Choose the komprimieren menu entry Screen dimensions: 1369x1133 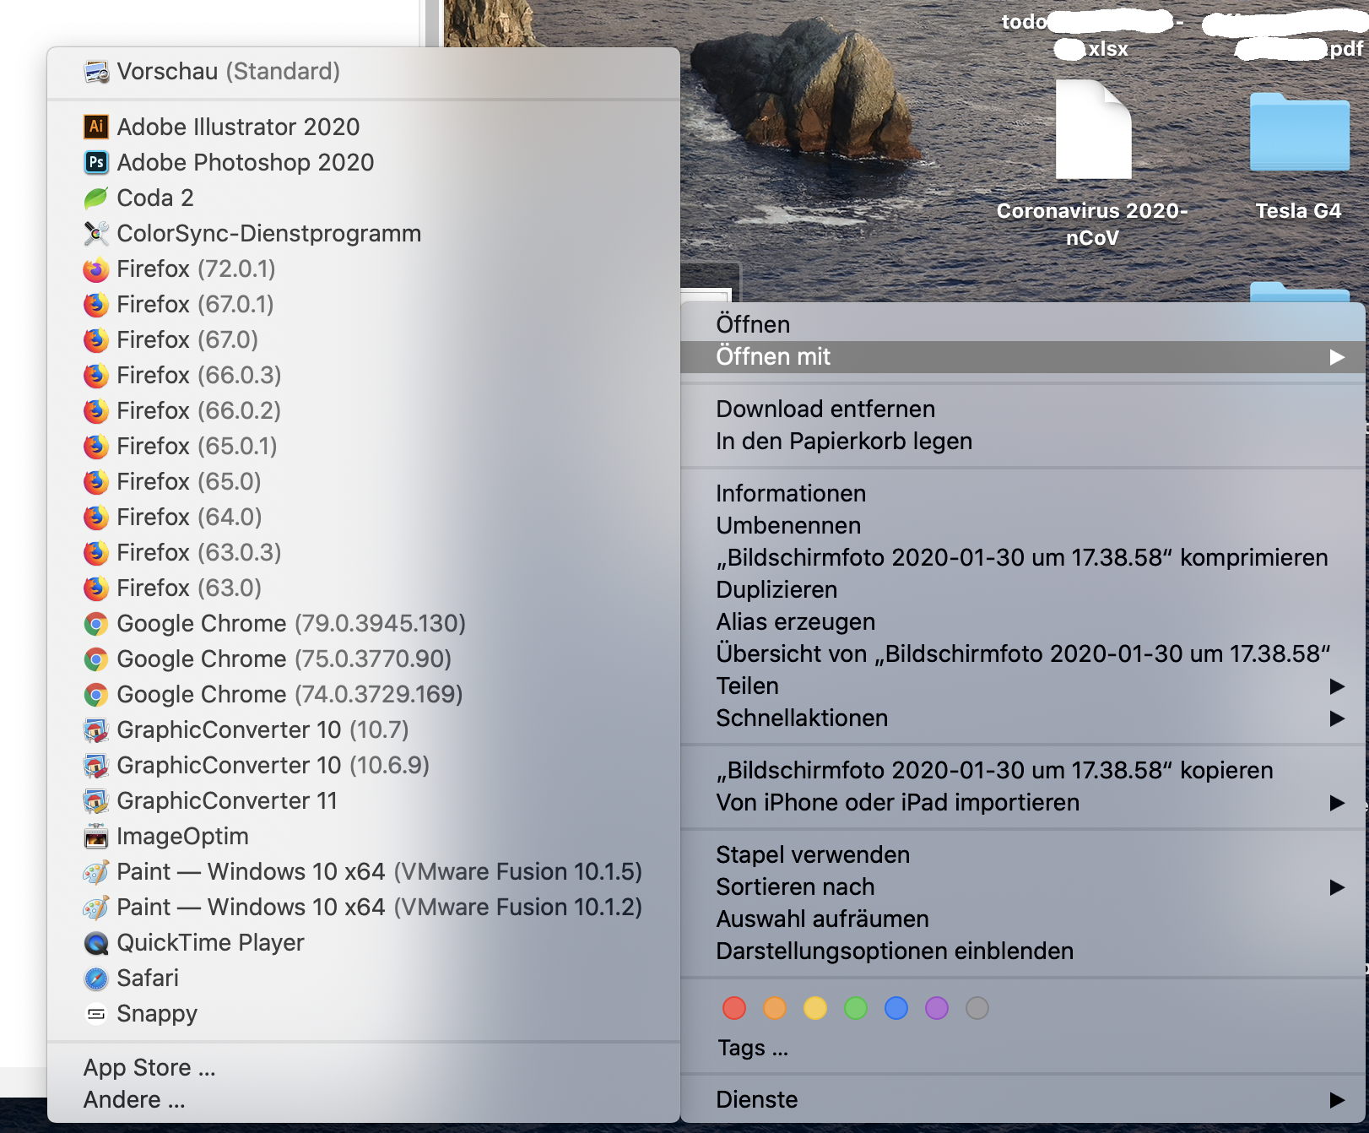pos(1023,558)
